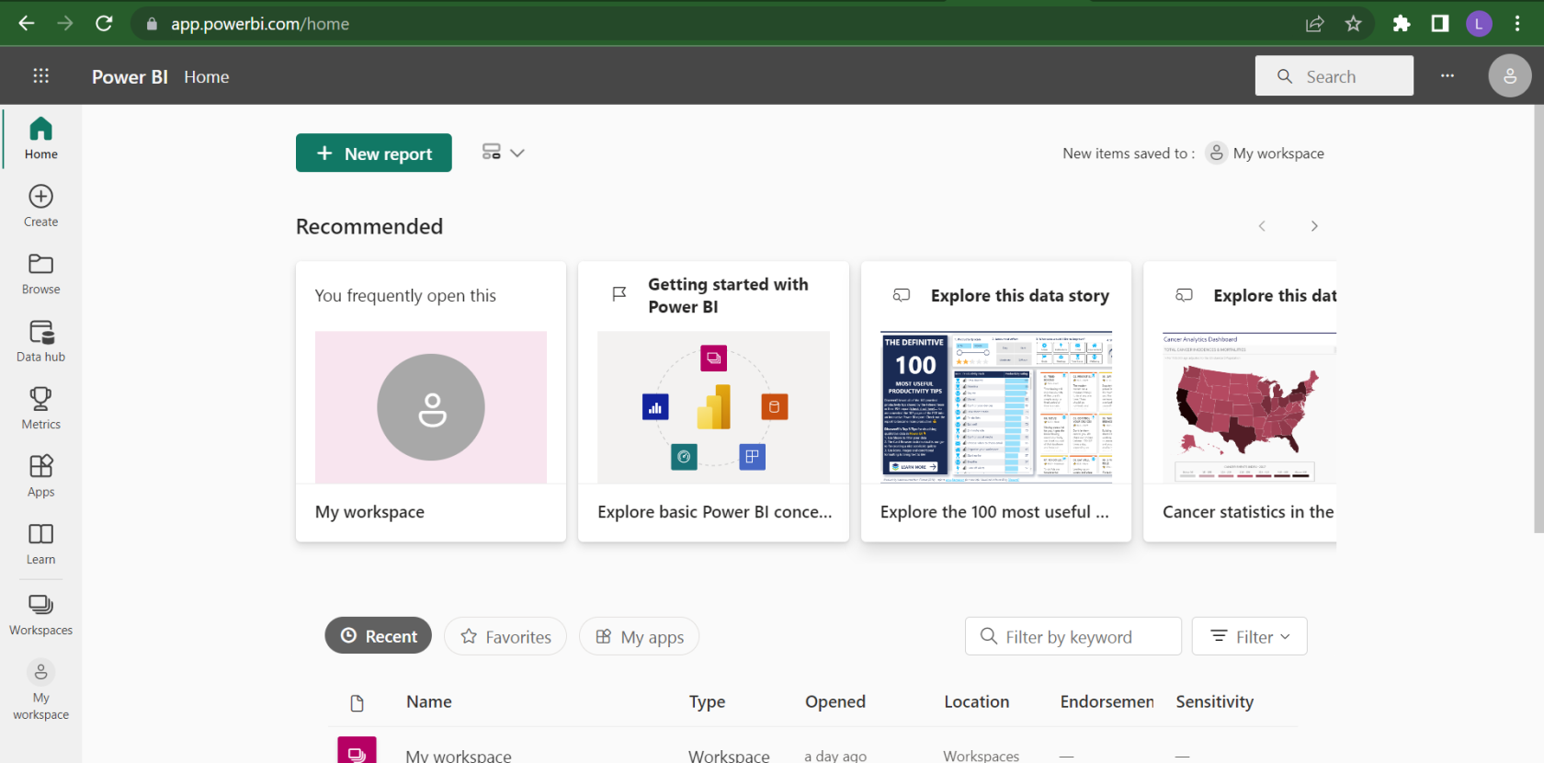Sort the list by Name column
Screen dimensions: 1544x763
[x=428, y=701]
